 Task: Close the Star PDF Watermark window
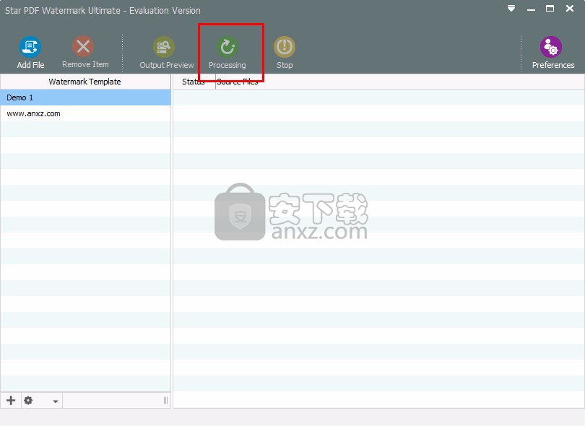pyautogui.click(x=570, y=8)
